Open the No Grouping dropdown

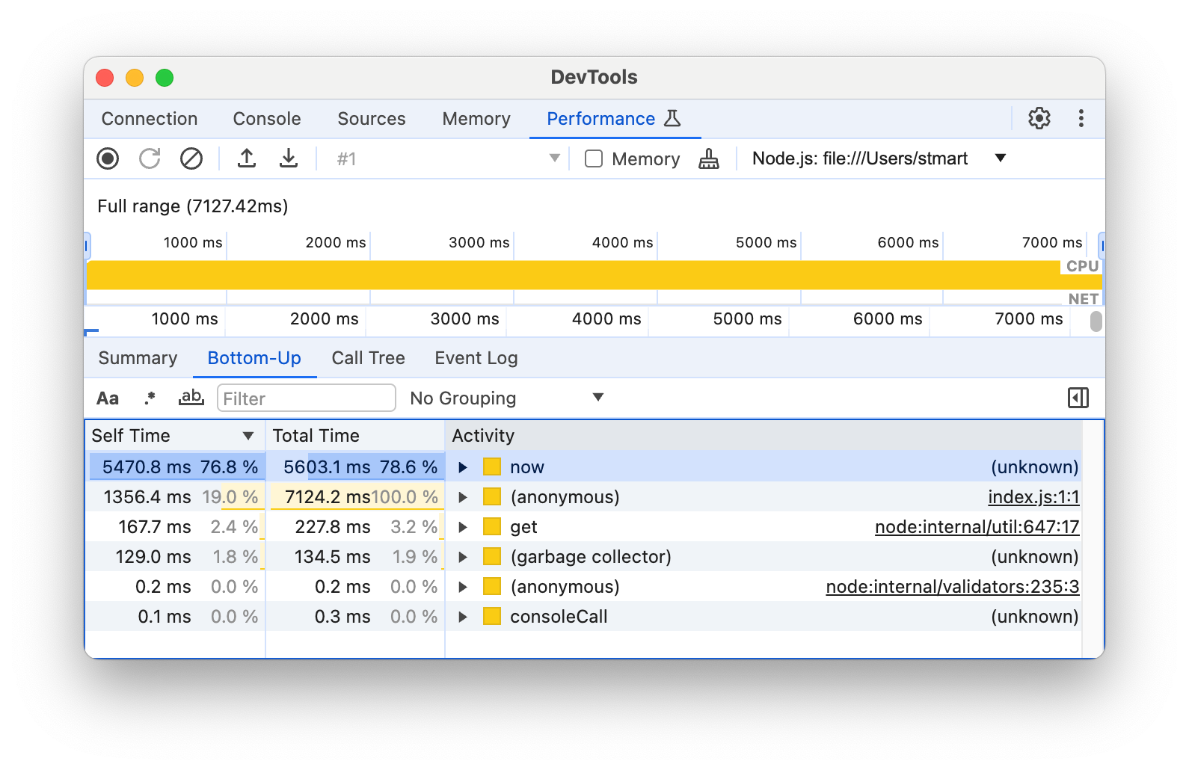coord(507,398)
